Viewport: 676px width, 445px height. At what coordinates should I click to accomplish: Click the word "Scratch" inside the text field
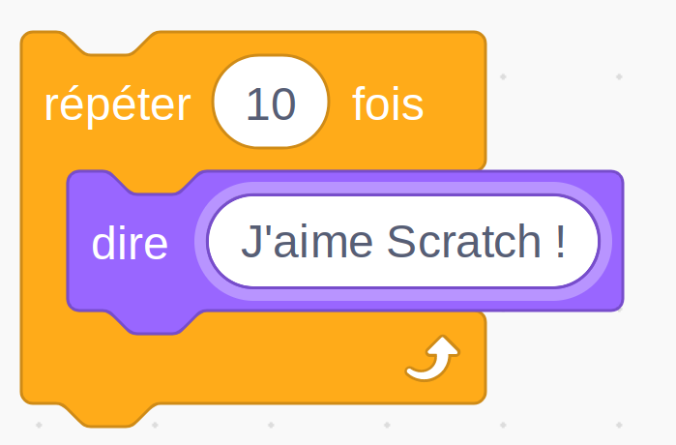(x=463, y=242)
